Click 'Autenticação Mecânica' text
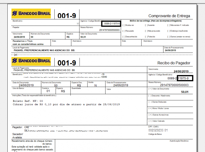This screenshot has width=205, height=152. tap(179, 141)
